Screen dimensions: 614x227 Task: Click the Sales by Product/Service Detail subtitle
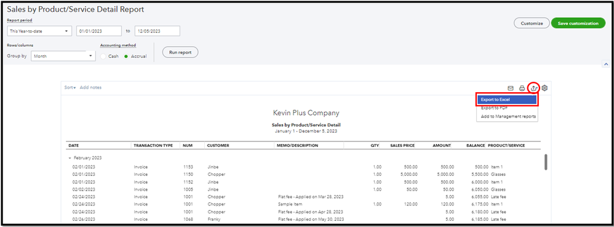pyautogui.click(x=306, y=125)
